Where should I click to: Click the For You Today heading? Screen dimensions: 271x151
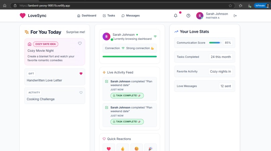(46, 32)
